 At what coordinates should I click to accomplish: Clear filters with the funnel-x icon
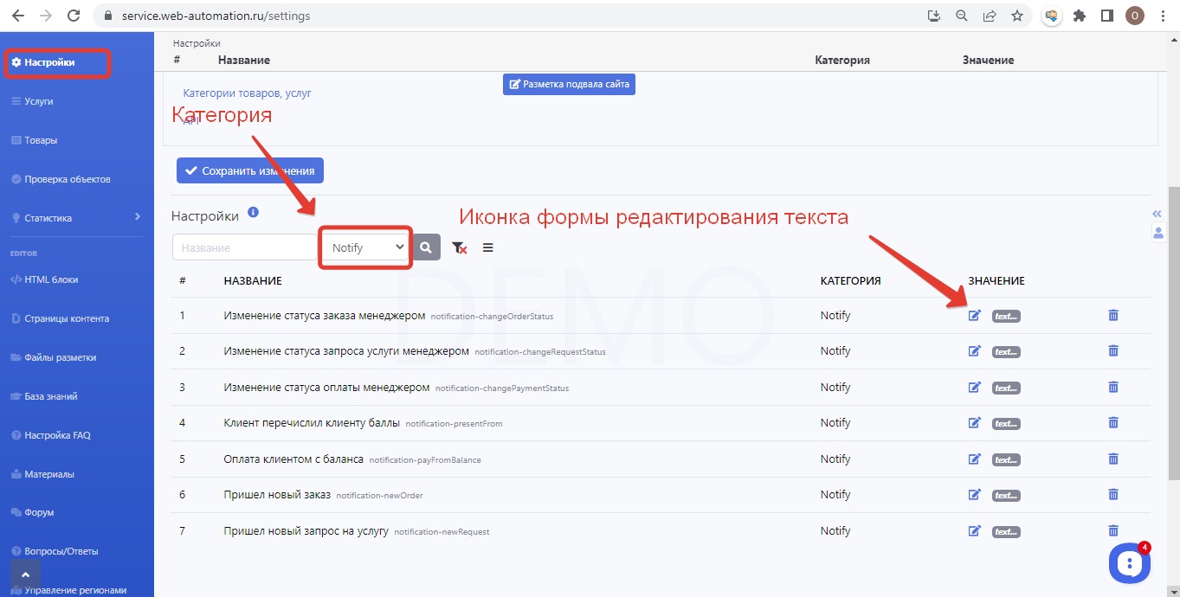[x=460, y=247]
